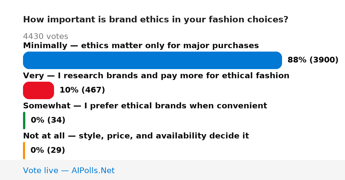The height and width of the screenshot is (180, 345).
Task: Select option Somewhat — I prefer ethical brands
Action: [x=145, y=106]
